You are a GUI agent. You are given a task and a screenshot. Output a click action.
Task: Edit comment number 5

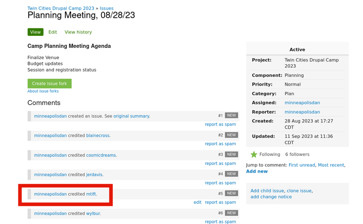tap(197, 202)
